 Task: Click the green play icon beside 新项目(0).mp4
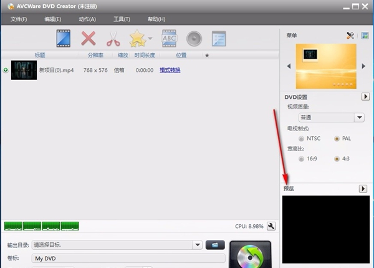[x=6, y=70]
